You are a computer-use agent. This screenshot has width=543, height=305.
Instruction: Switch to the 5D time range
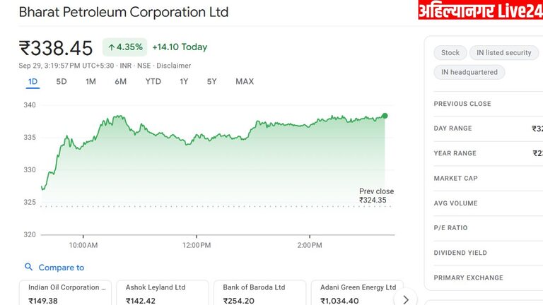click(62, 81)
